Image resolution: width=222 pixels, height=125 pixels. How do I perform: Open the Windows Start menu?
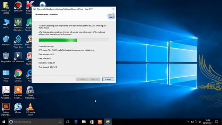coord(4,122)
